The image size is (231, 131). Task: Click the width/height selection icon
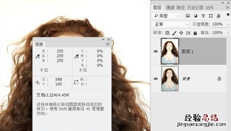pos(76,82)
